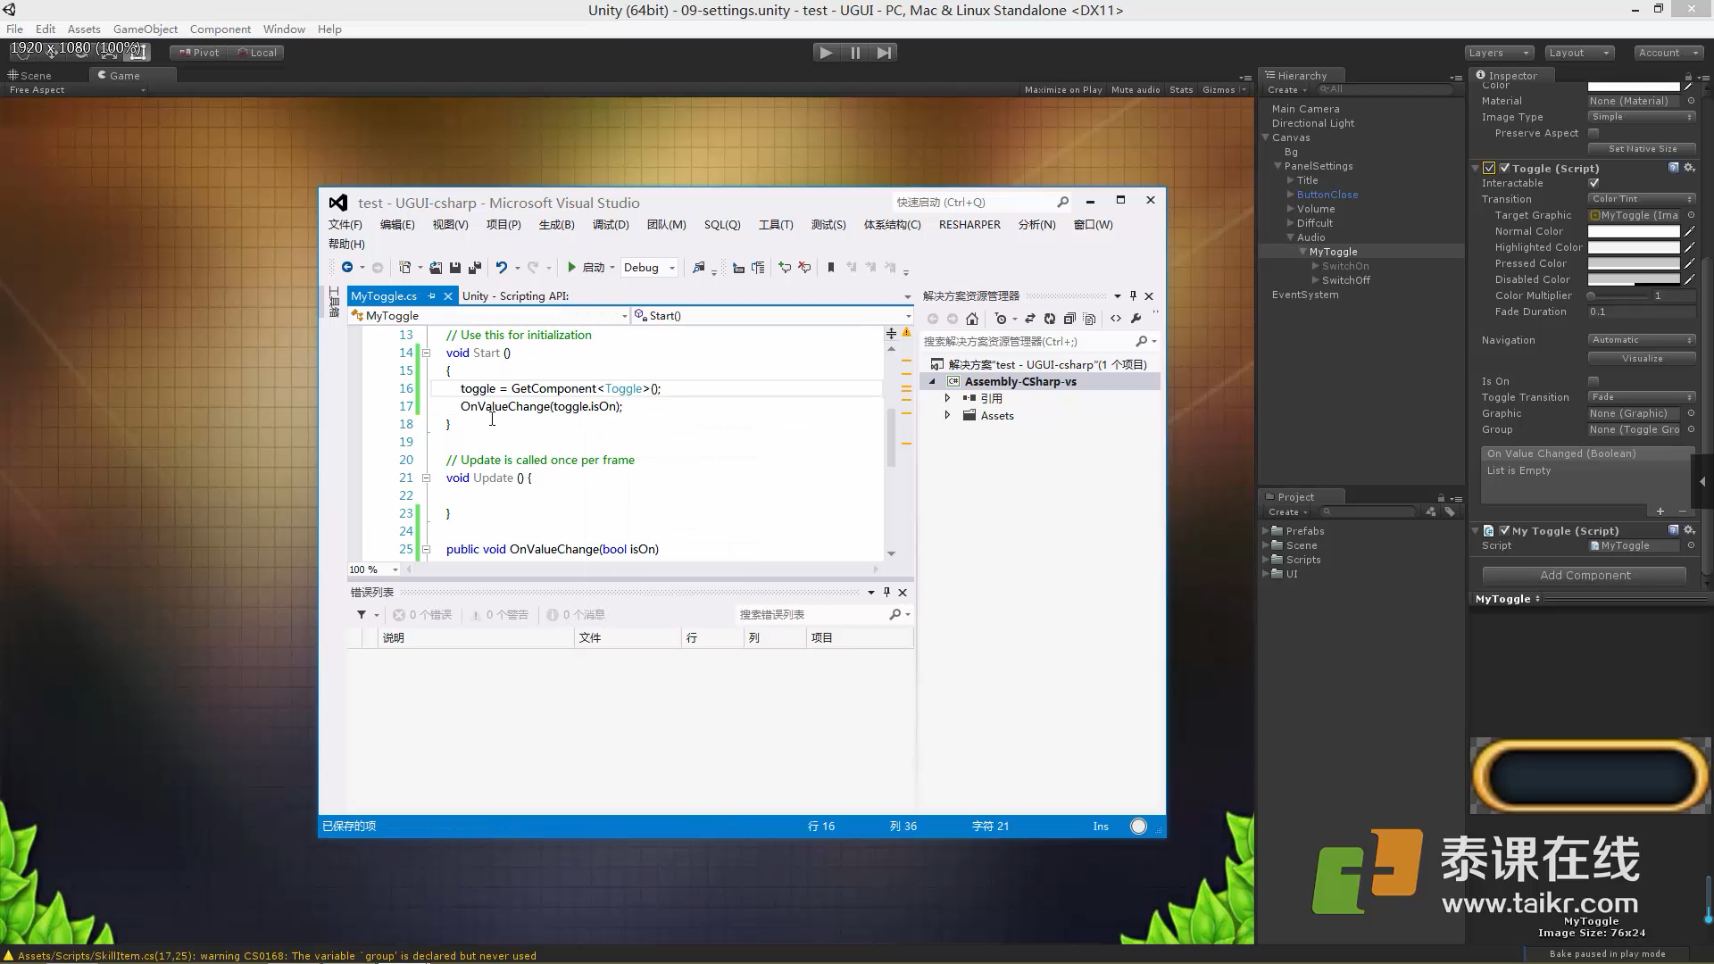The image size is (1714, 964).
Task: Uncheck the Interactable checkbox
Action: tap(1593, 183)
